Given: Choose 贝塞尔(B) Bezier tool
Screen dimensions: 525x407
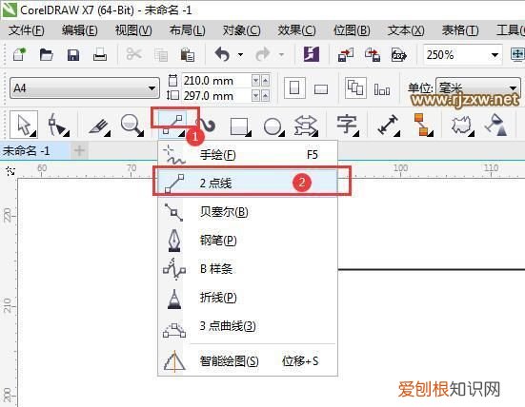Looking at the screenshot, I should click(248, 212).
